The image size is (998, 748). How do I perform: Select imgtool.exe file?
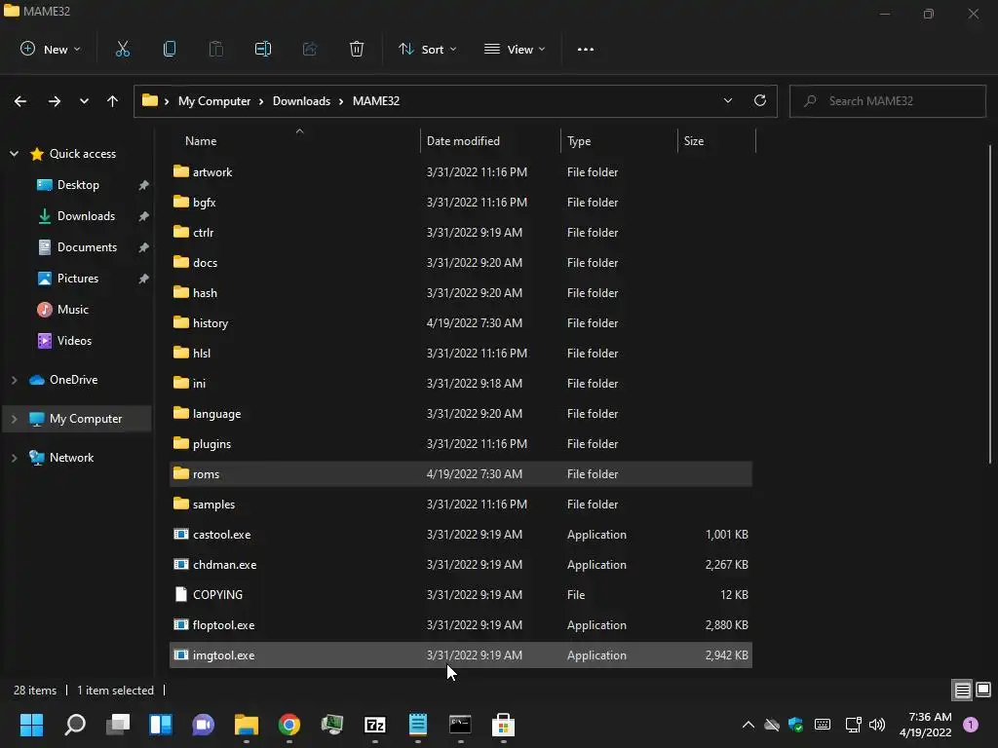click(x=461, y=655)
